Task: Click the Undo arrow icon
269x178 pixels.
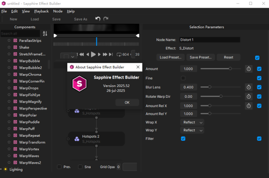Action: (98, 19)
